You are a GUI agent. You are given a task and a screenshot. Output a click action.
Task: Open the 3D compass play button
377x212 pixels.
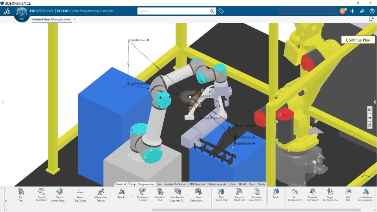22,14
